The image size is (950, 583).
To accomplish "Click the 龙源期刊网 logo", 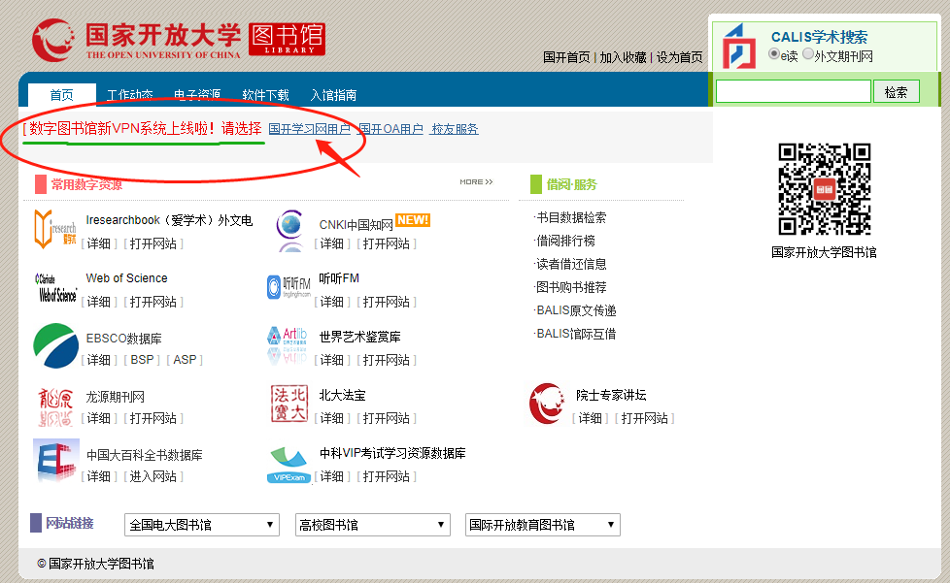I will [x=55, y=406].
